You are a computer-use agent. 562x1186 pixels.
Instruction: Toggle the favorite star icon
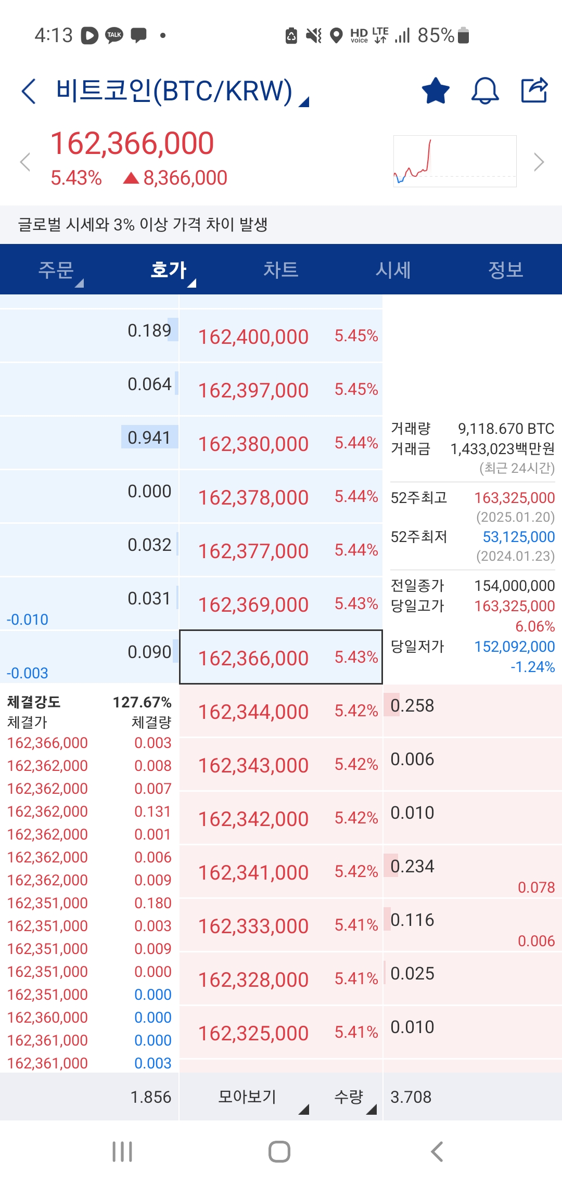point(435,91)
